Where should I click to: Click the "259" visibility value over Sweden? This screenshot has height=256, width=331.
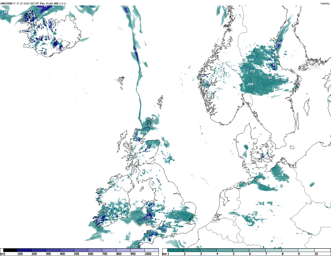[251, 60]
